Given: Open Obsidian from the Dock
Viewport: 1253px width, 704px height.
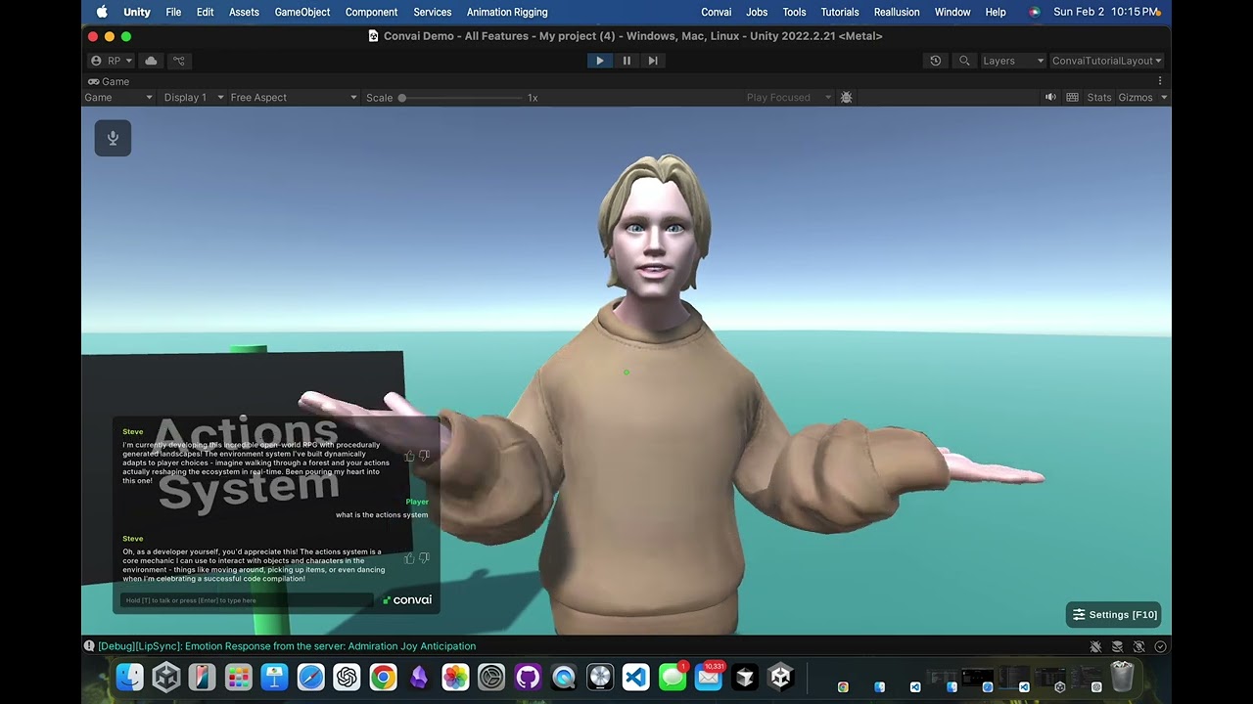Looking at the screenshot, I should tap(419, 677).
